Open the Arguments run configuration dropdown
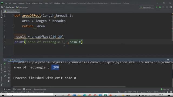Screen dimensions: 173x97 [147, 7]
